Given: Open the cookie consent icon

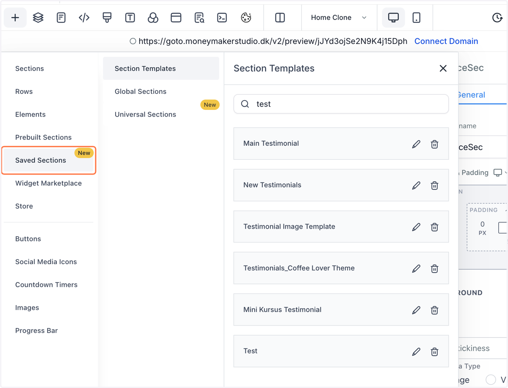Looking at the screenshot, I should pyautogui.click(x=246, y=17).
